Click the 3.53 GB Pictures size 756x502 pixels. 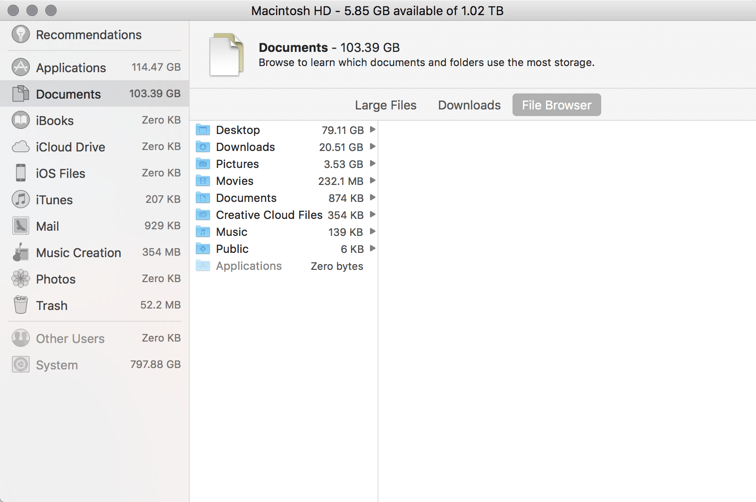click(x=344, y=164)
